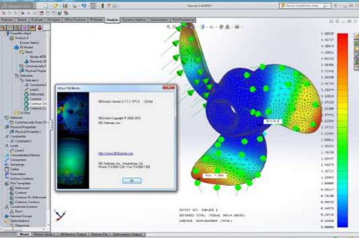Click the Print icon in top toolbar
Viewport: 359px width, 238px height.
75,6
